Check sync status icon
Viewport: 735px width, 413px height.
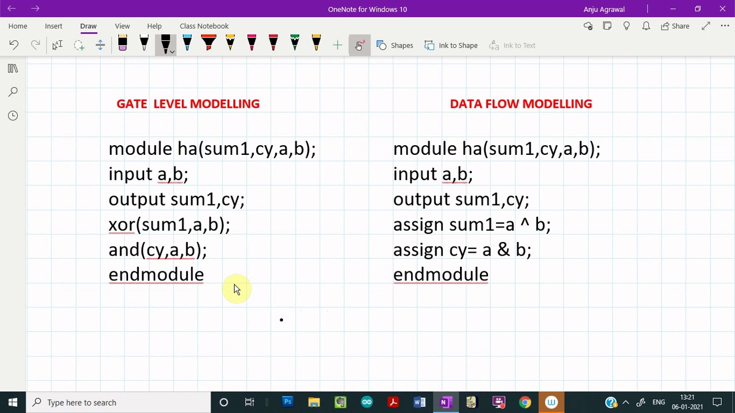(x=588, y=26)
